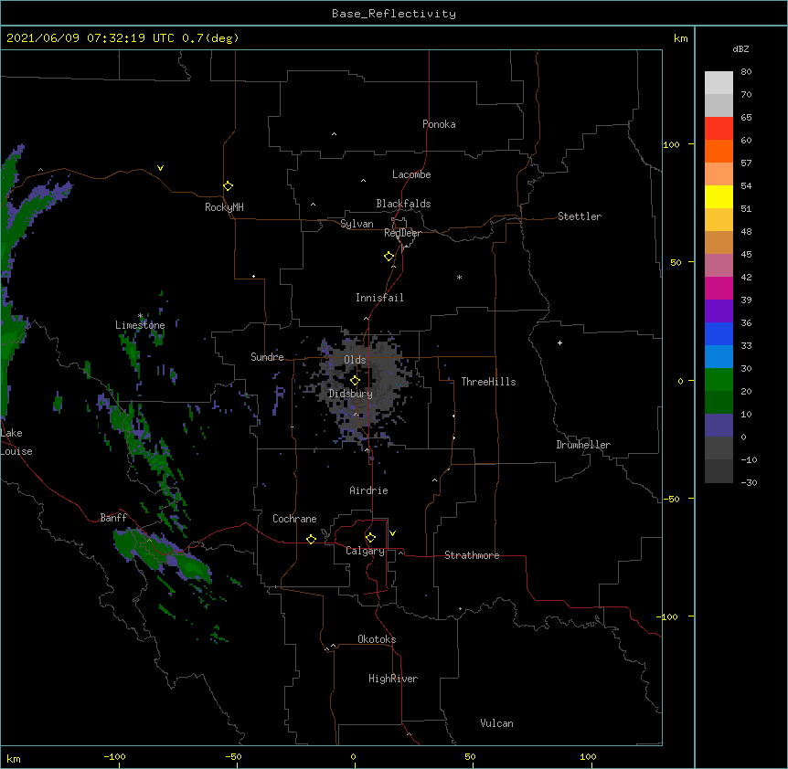Click the Innisfail town label
Screen dimensions: 788x769
point(379,298)
